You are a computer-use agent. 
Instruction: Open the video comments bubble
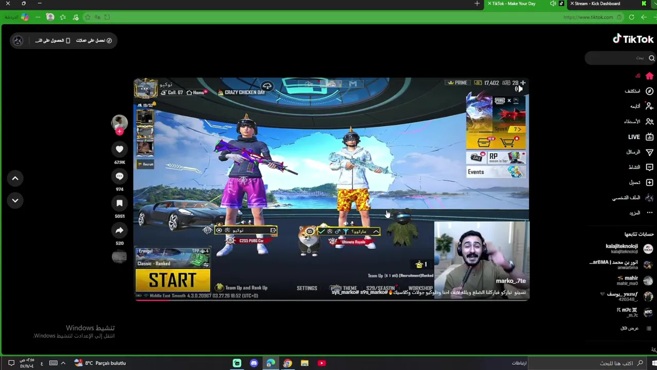(119, 176)
